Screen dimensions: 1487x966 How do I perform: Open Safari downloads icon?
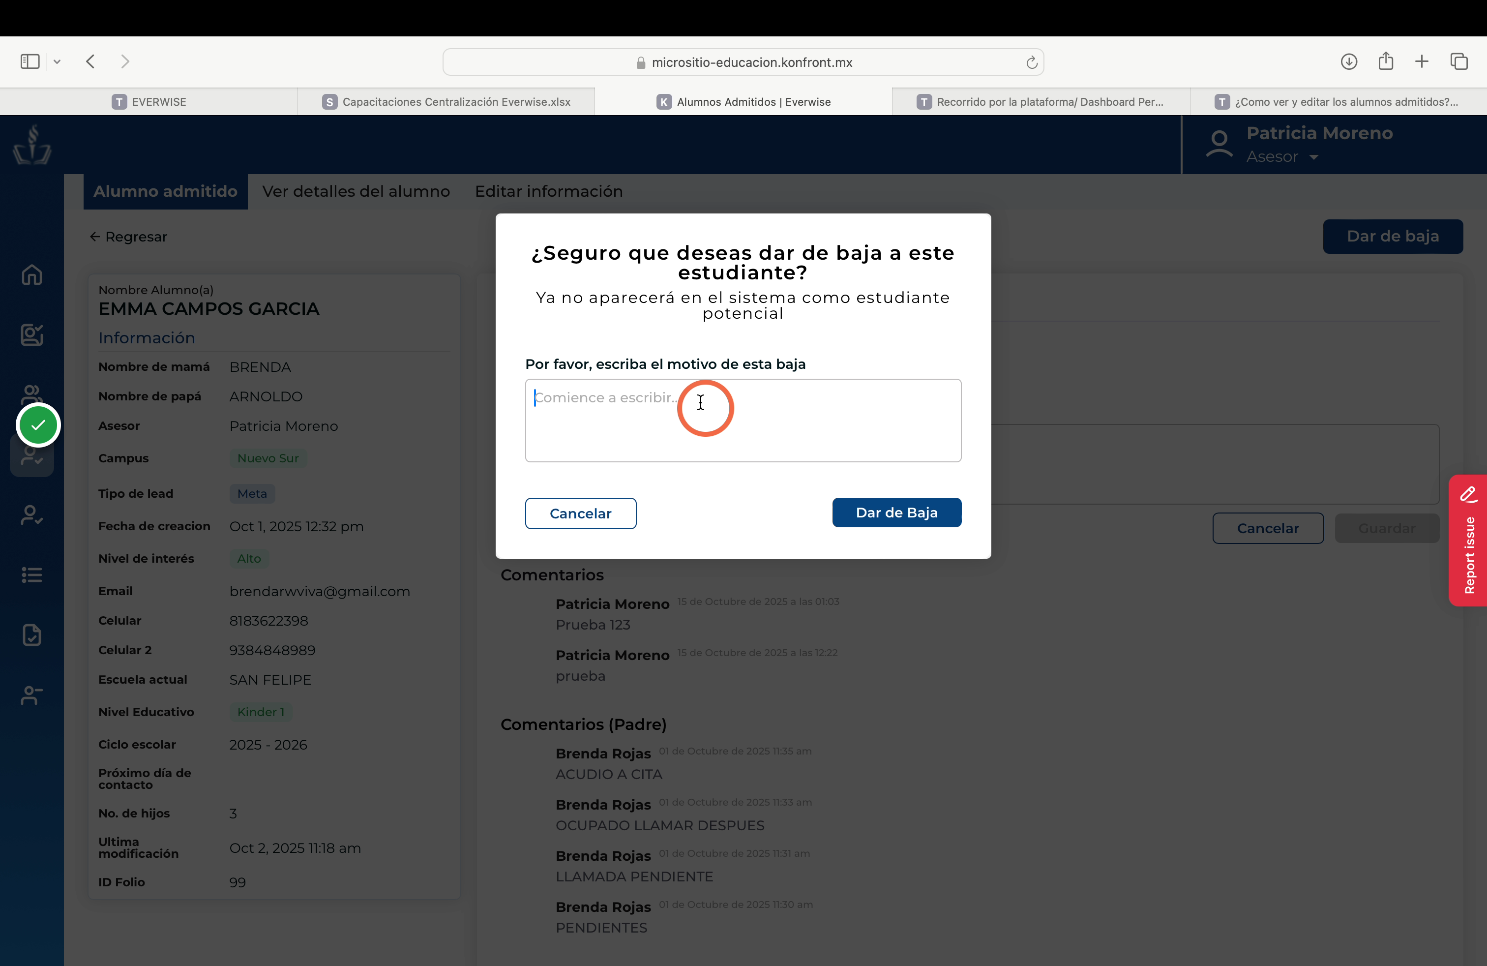(1349, 61)
